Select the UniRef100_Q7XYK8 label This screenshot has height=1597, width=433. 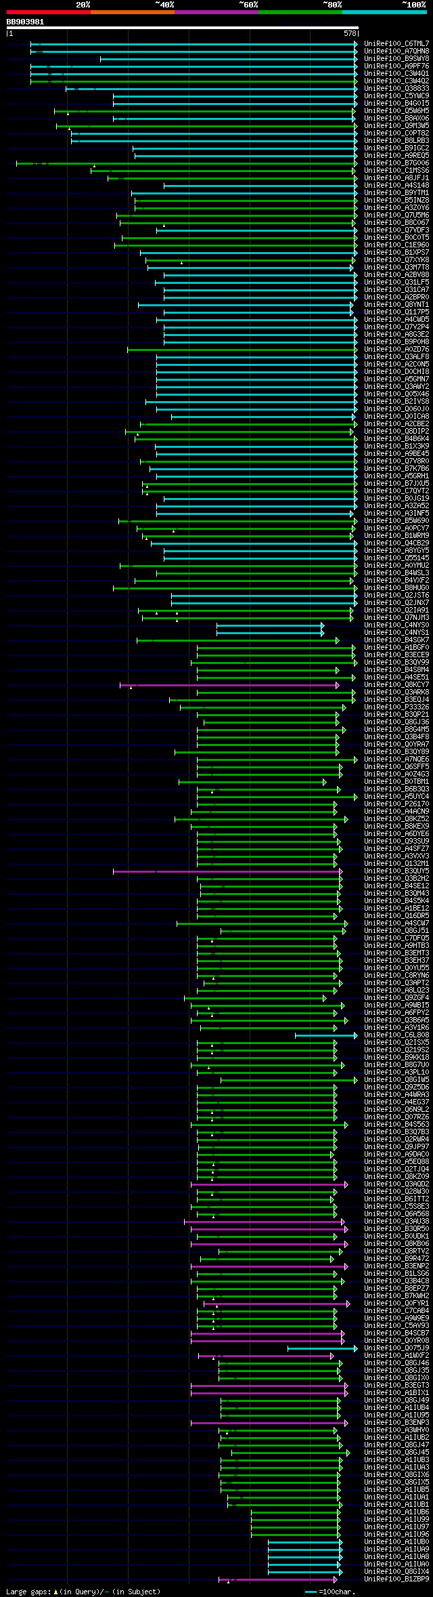coord(396,260)
